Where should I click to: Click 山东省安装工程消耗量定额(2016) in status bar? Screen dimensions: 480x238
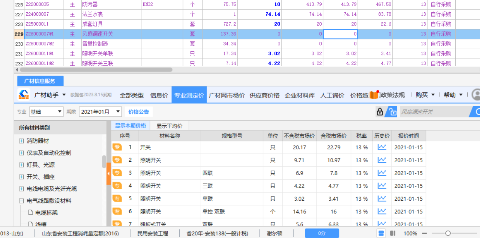[80, 234]
